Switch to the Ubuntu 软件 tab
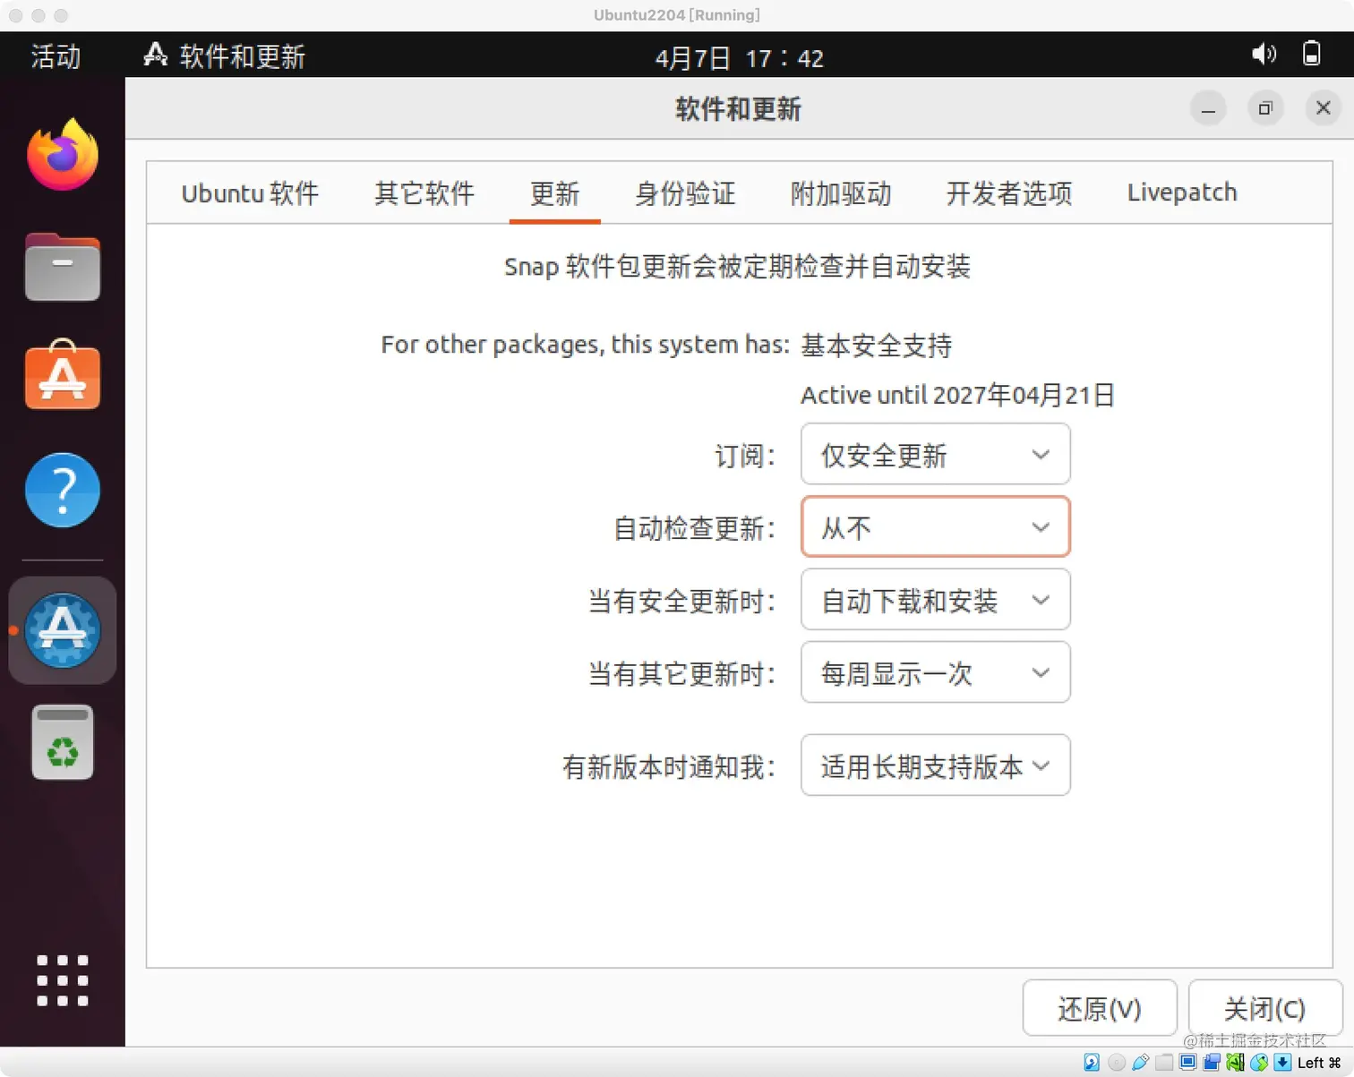 point(250,193)
